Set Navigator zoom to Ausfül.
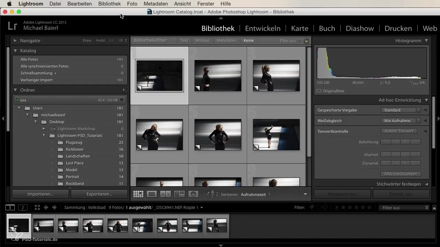This screenshot has width=440, height=247. (x=101, y=40)
